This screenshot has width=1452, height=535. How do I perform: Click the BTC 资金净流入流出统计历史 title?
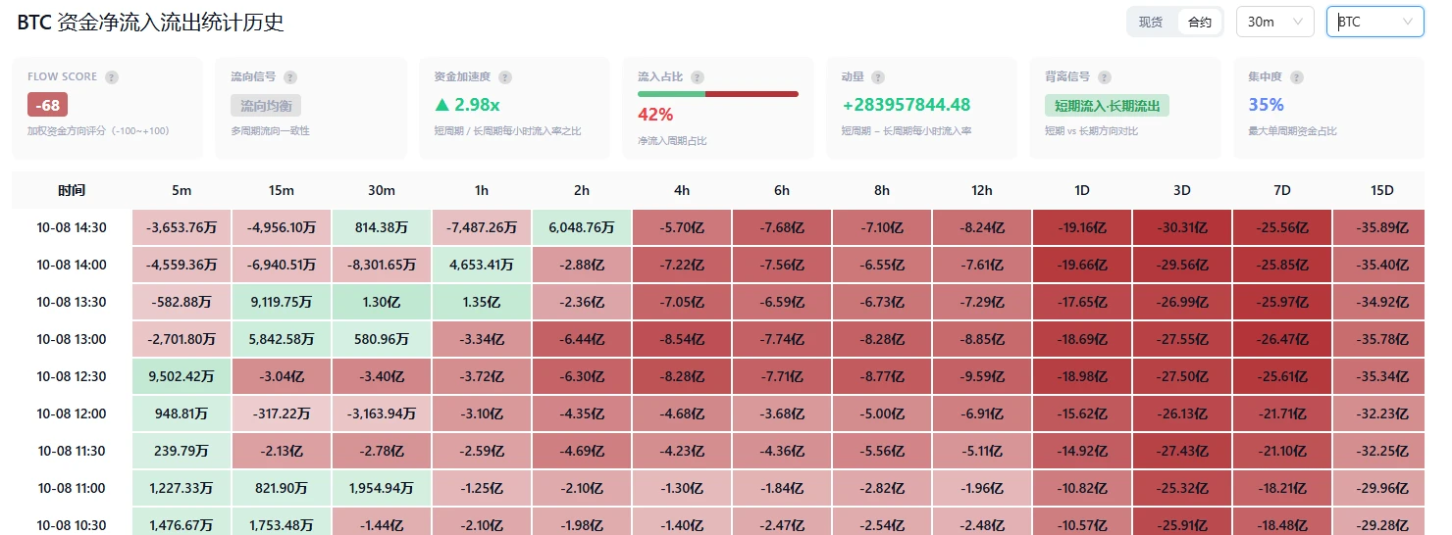tap(150, 22)
